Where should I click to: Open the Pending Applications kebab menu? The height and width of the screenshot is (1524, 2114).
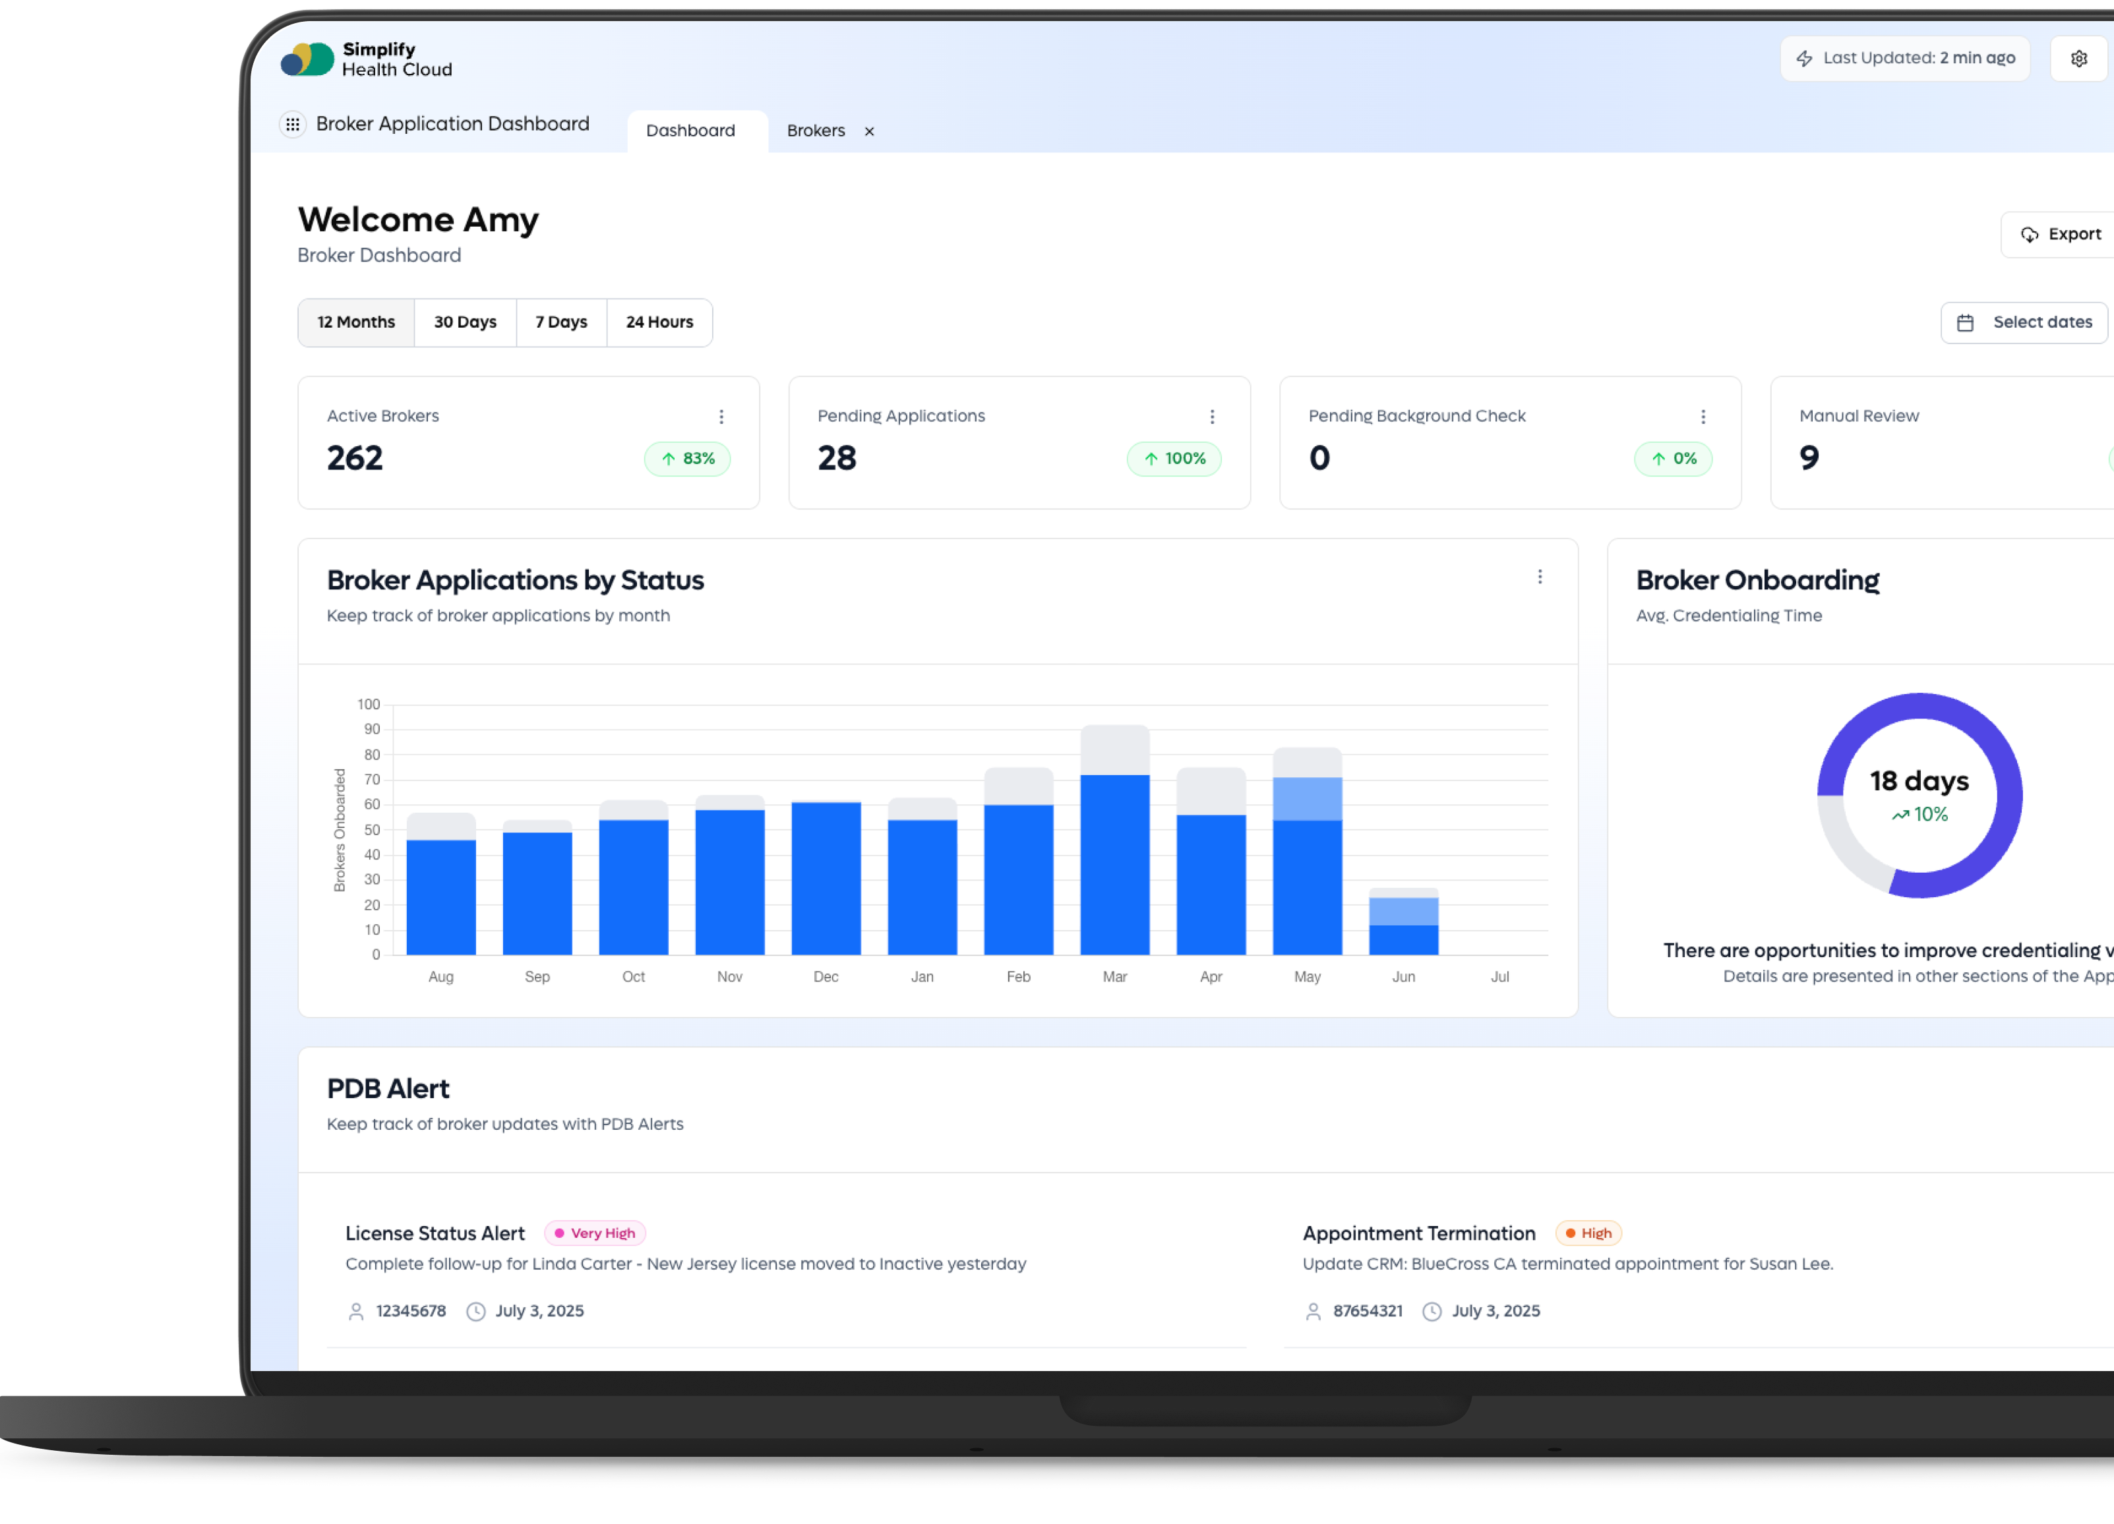(1213, 417)
